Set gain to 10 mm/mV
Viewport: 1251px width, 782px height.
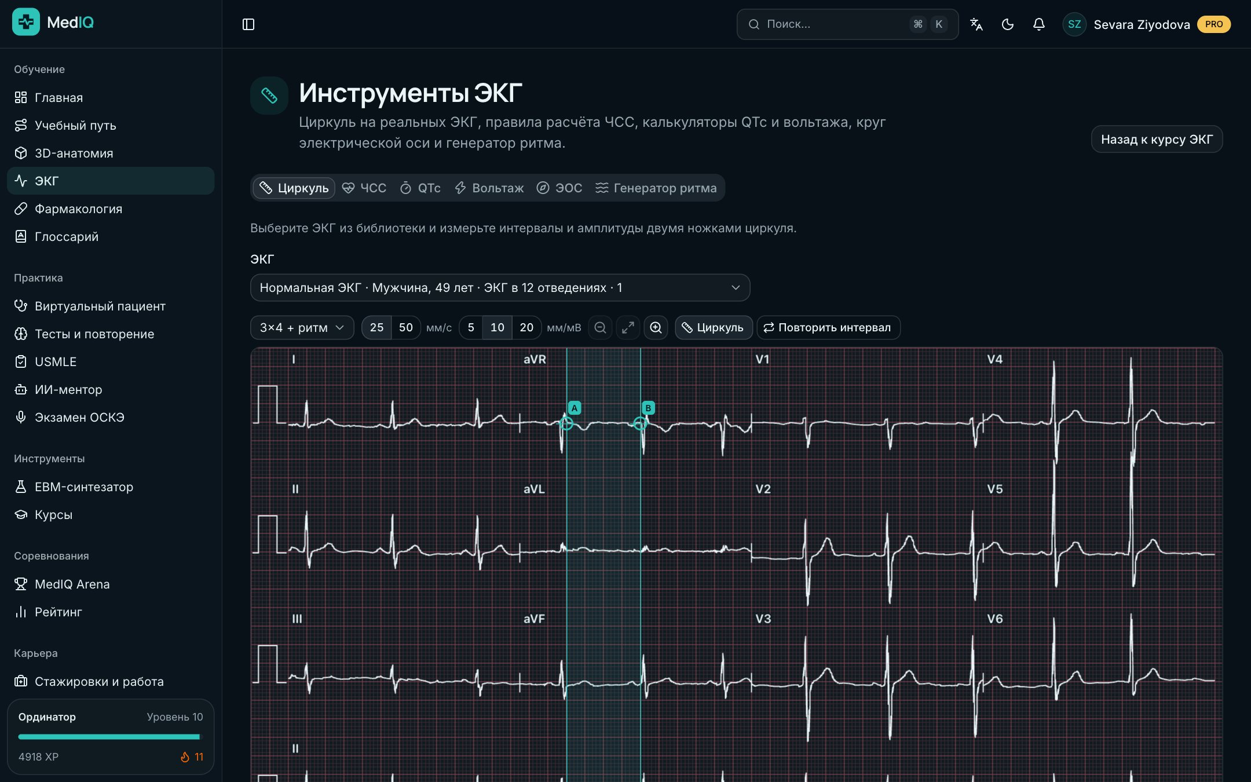(x=498, y=328)
